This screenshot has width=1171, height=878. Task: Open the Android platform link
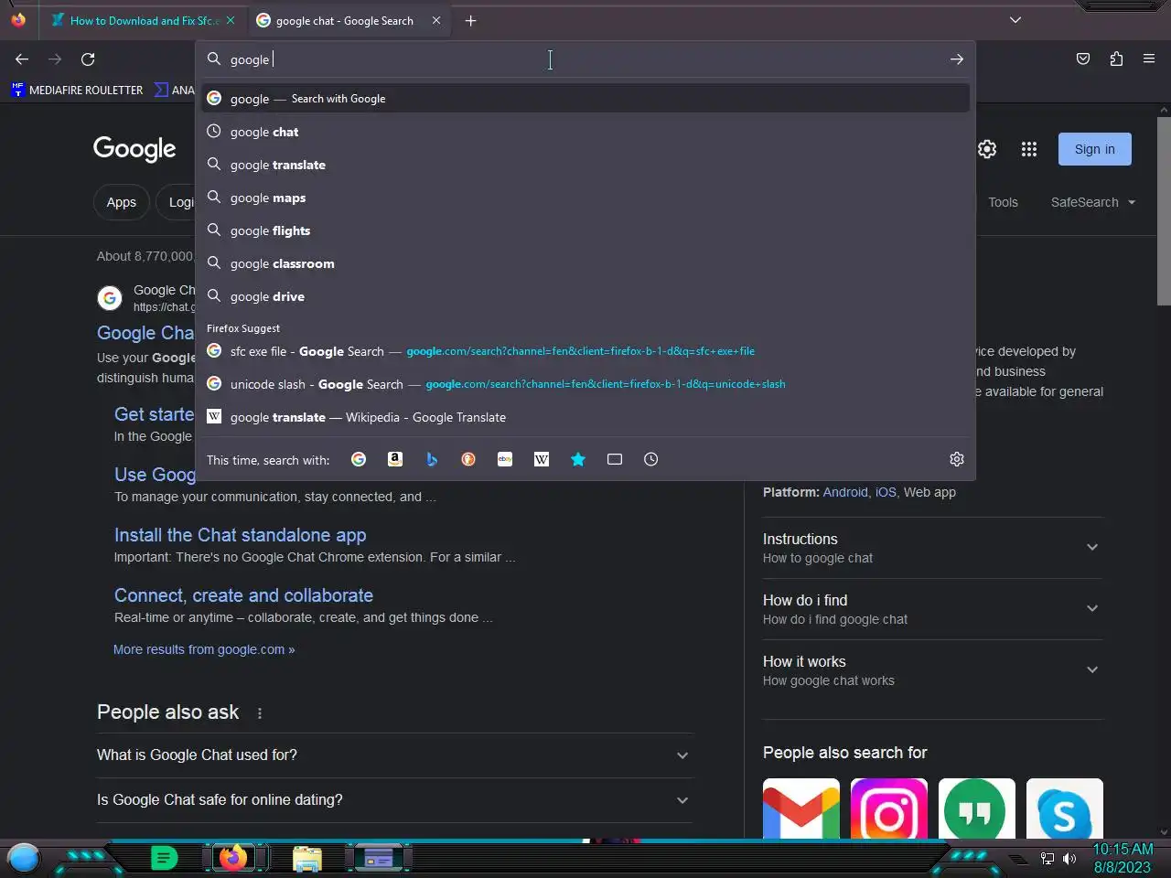(x=845, y=492)
